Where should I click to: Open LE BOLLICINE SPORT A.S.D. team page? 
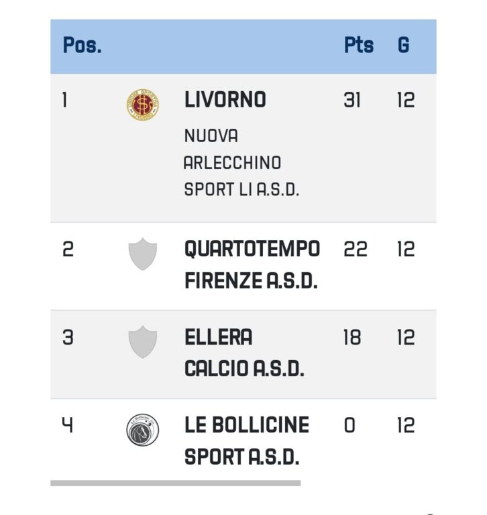(246, 441)
